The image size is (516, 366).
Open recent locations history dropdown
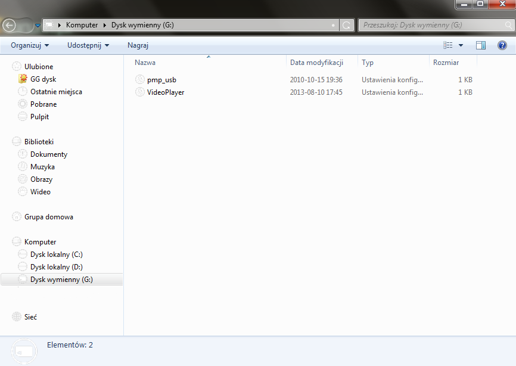38,26
